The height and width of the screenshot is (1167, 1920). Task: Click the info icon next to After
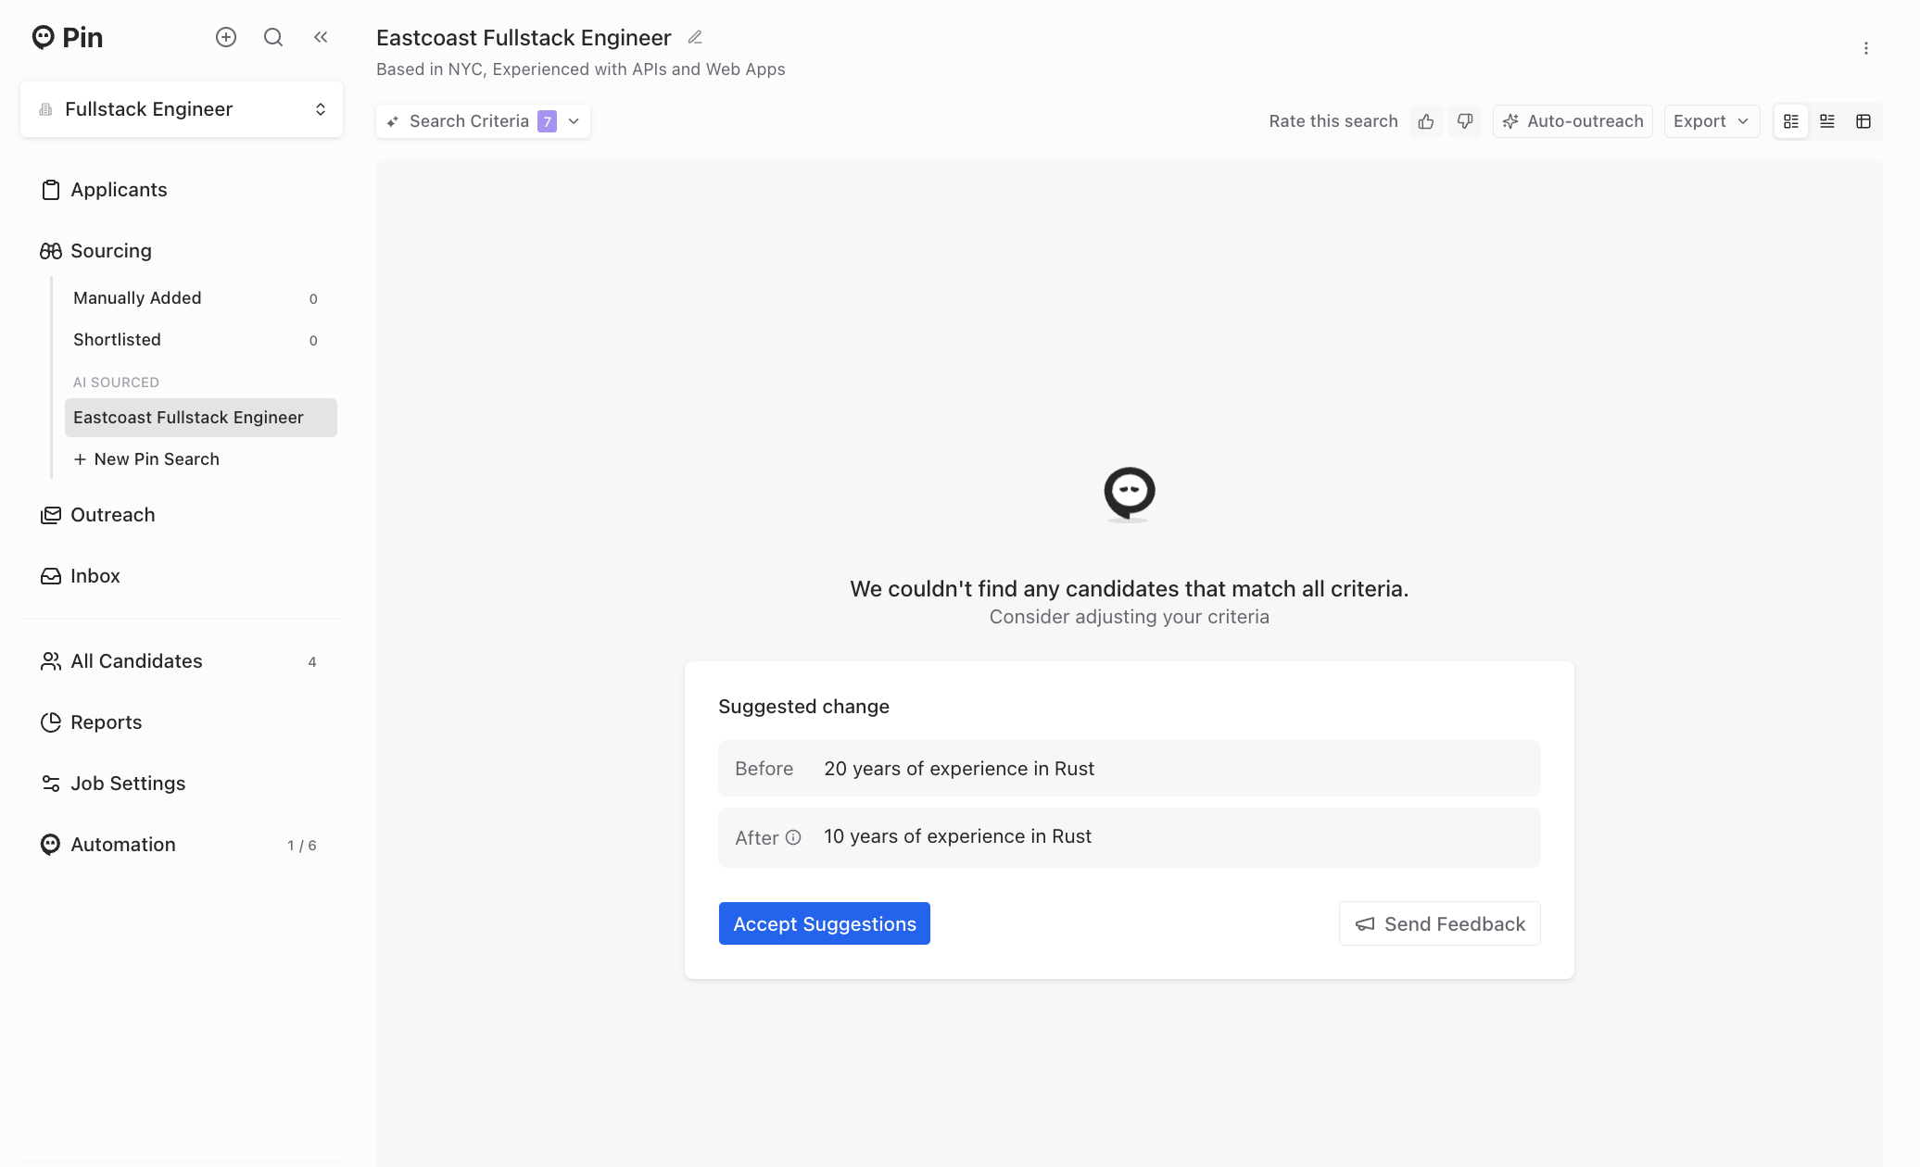[x=793, y=837]
